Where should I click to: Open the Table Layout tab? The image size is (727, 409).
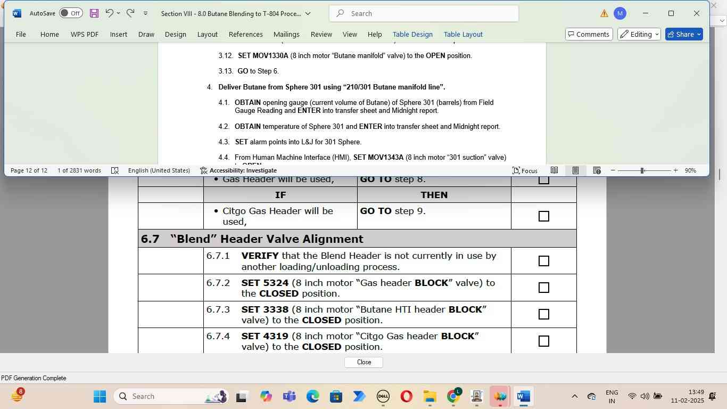tap(463, 34)
